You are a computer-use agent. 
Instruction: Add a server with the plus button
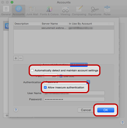[16, 58]
